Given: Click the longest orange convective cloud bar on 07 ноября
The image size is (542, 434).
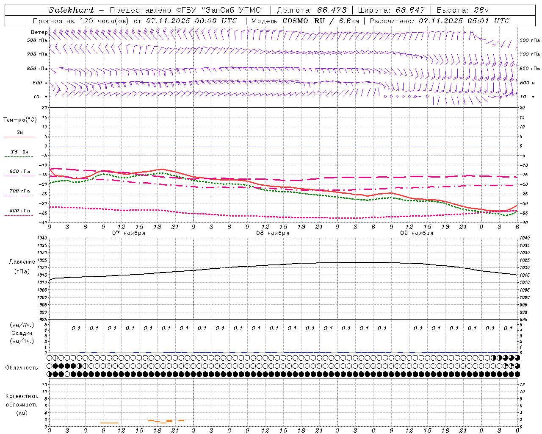Looking at the screenshot, I should (x=109, y=423).
